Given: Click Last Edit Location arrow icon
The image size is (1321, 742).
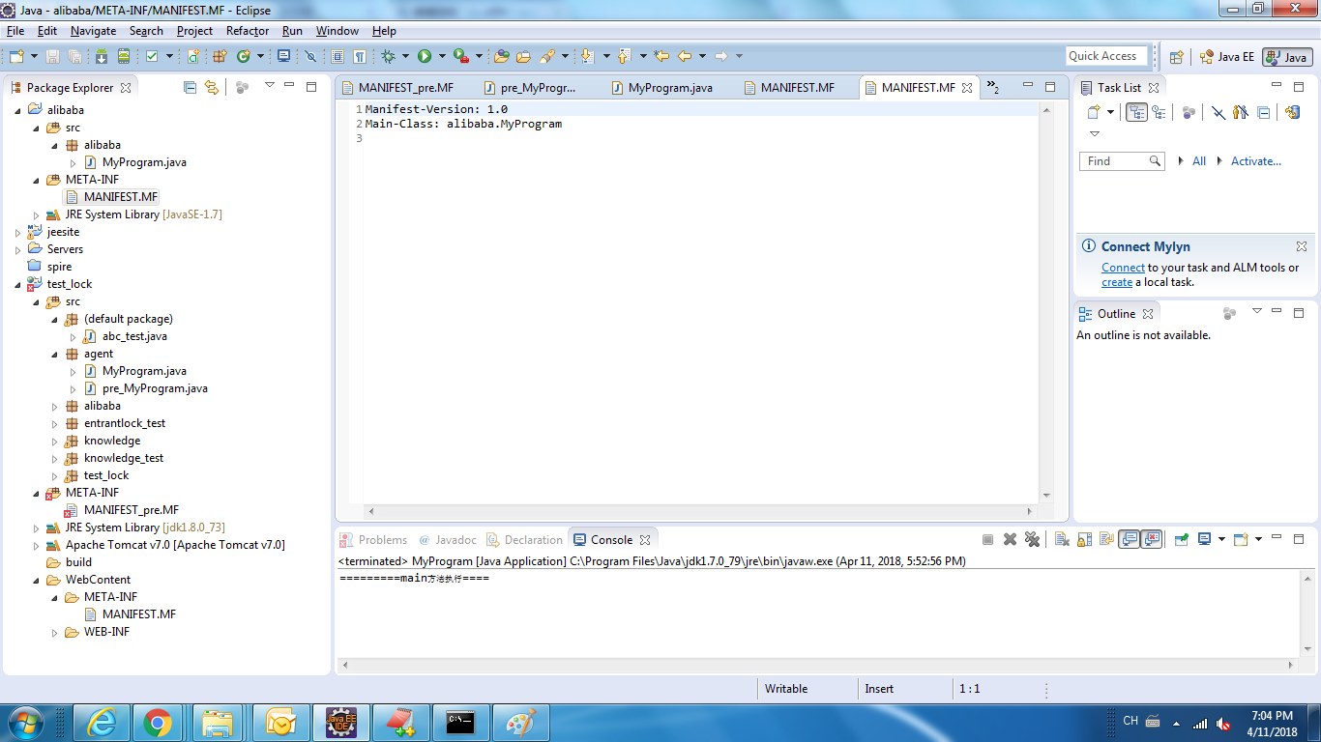Looking at the screenshot, I should [x=661, y=56].
